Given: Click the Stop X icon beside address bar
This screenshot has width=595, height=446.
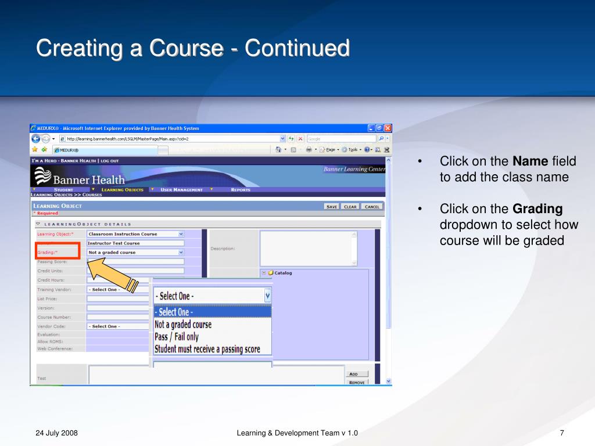Looking at the screenshot, I should tap(300, 139).
